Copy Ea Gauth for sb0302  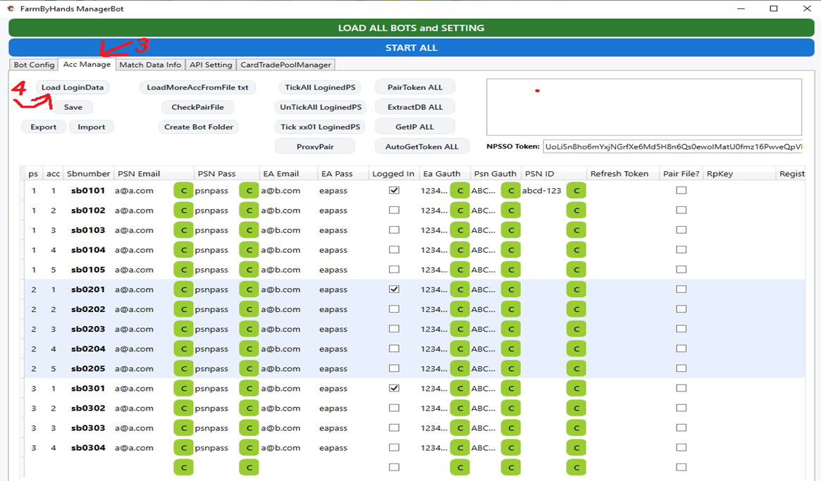pos(459,408)
